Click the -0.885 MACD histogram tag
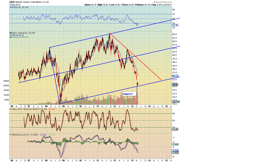 click(175, 144)
